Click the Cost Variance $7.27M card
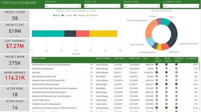 pos(15,46)
